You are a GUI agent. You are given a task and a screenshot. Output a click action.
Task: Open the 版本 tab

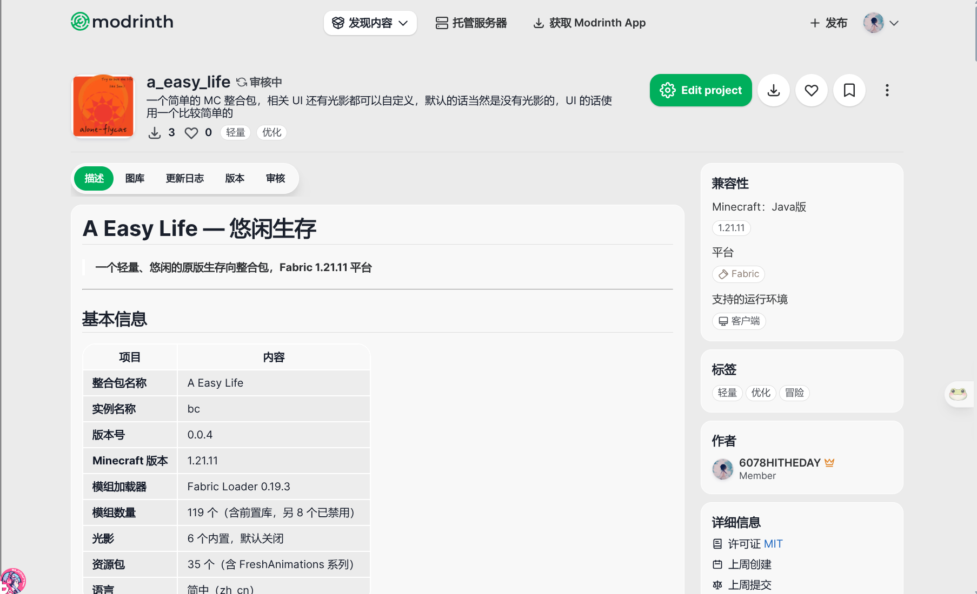(x=235, y=178)
